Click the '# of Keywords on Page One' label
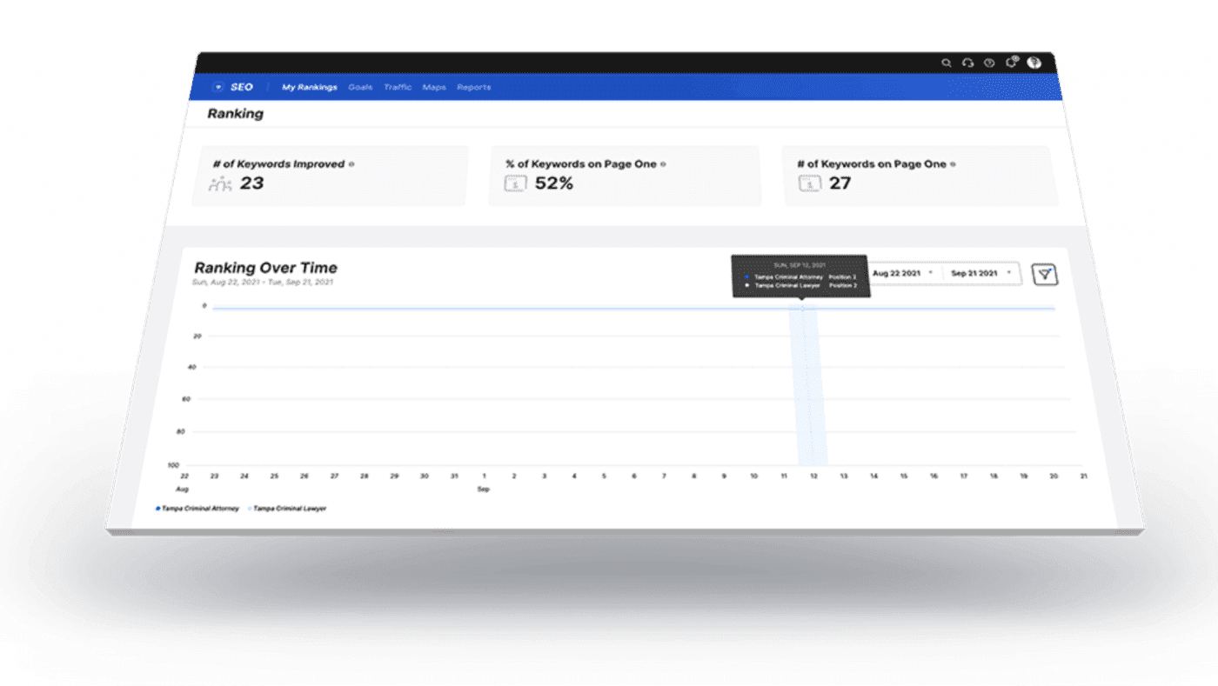Screen dimensions: 1218x686 click(872, 163)
